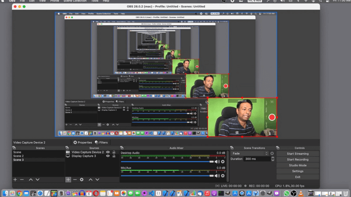The height and width of the screenshot is (197, 351).
Task: Move the selected source down in Sources
Action: 97,179
